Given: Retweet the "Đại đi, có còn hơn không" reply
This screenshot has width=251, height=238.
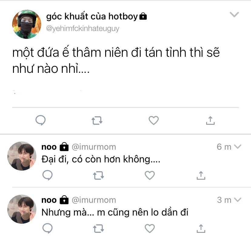Looking at the screenshot, I should point(99,175).
